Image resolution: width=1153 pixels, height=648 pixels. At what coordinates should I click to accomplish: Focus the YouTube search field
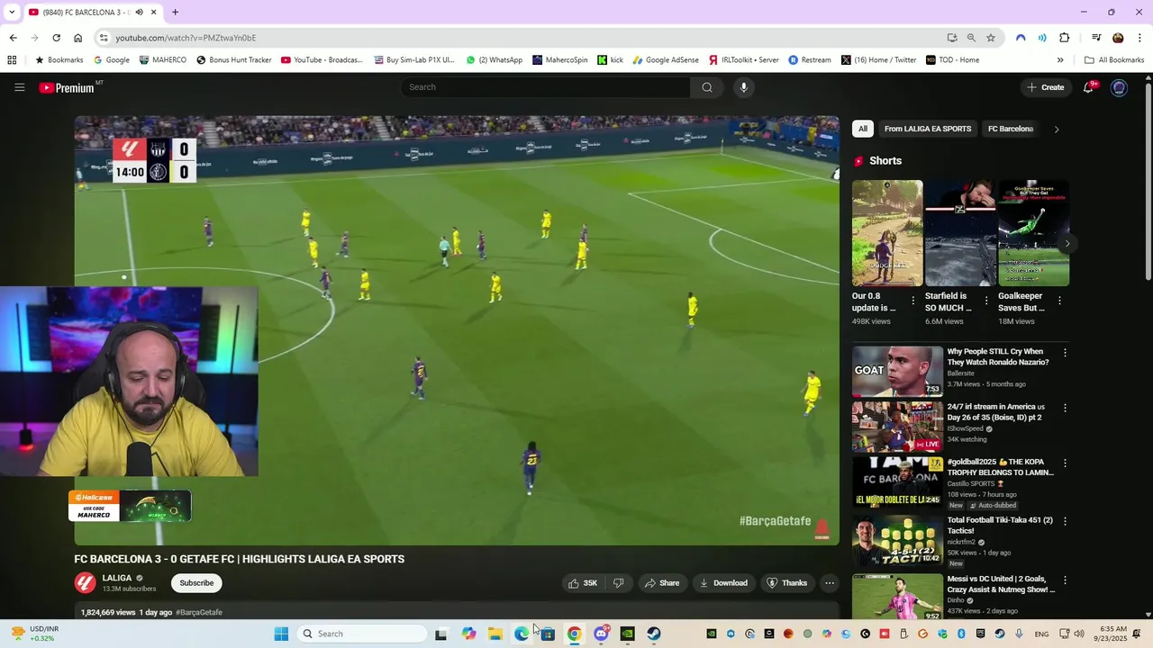[x=546, y=87]
